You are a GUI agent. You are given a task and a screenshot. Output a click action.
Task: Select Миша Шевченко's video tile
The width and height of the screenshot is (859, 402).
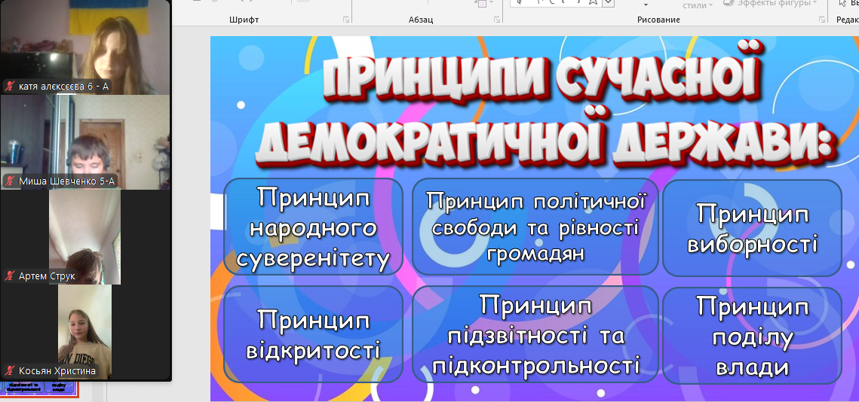coord(85,142)
